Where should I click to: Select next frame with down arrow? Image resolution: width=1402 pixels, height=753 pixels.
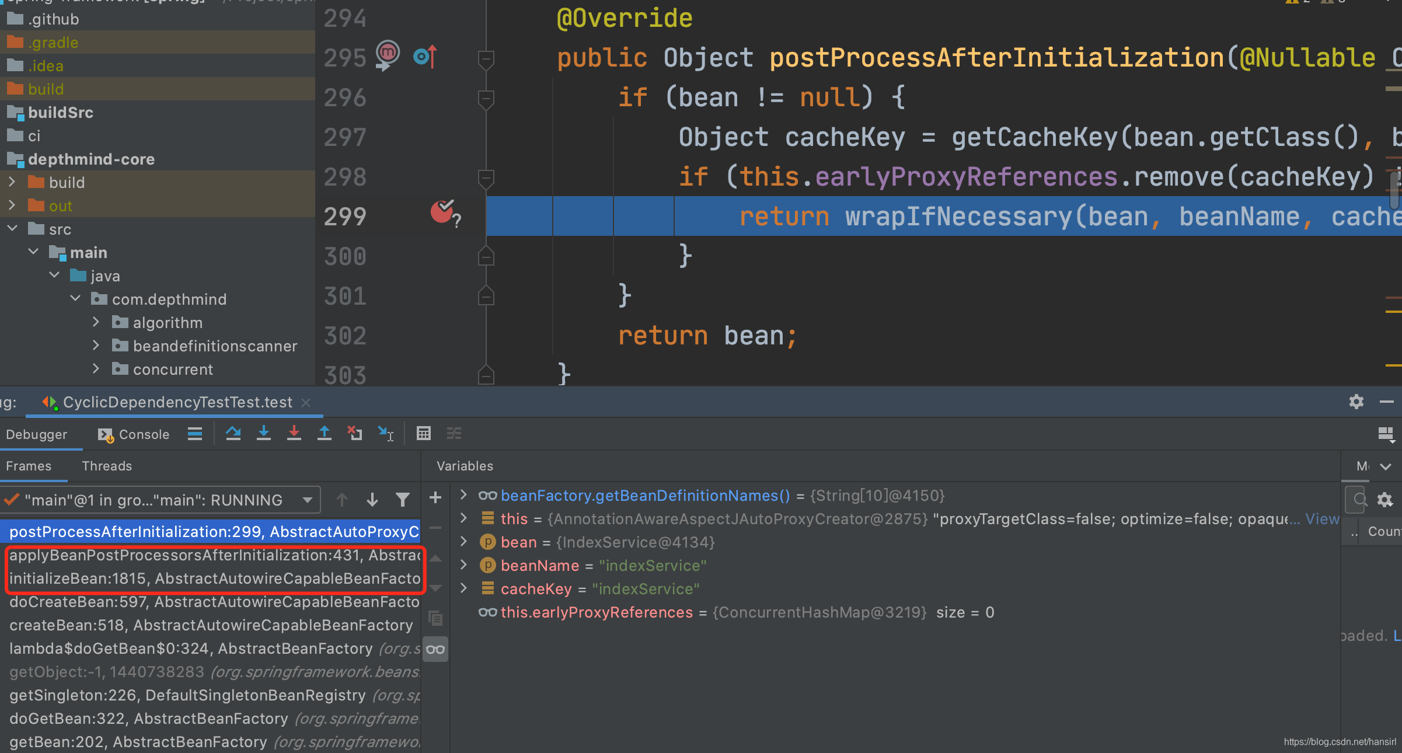(372, 500)
